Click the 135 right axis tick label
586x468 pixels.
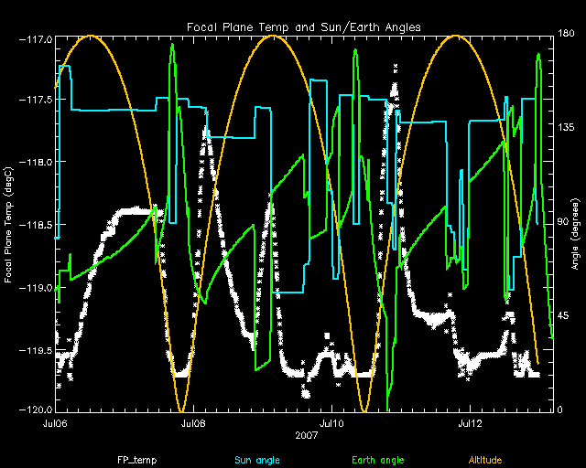click(565, 129)
